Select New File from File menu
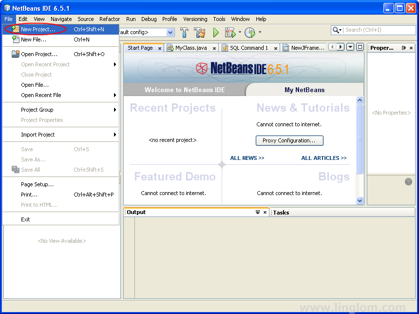 pyautogui.click(x=61, y=39)
